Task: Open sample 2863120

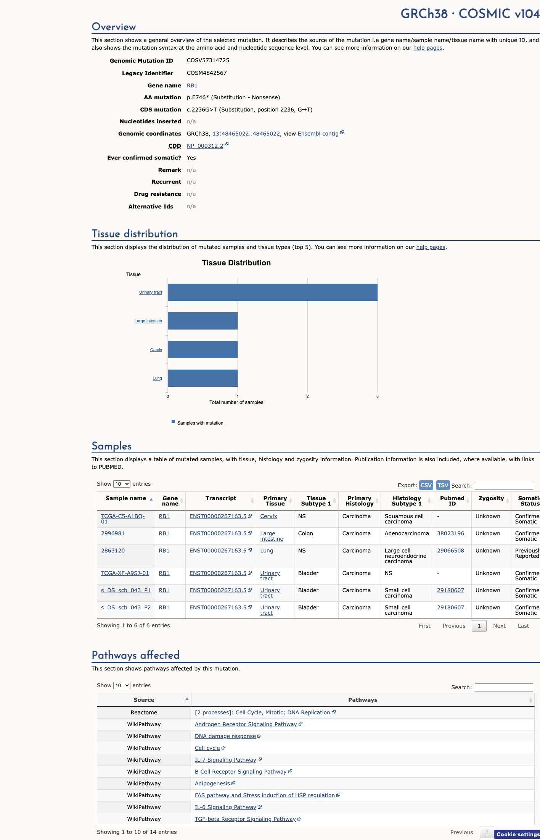Action: click(112, 551)
